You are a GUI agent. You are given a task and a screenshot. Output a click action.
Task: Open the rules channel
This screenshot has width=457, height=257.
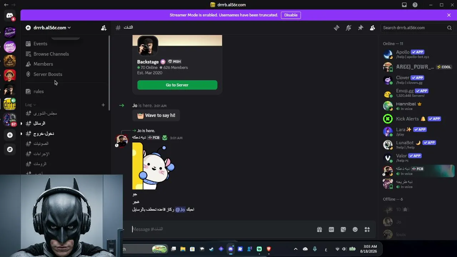65,91
